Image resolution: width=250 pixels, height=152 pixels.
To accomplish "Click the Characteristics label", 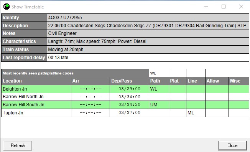I will click(x=19, y=41).
